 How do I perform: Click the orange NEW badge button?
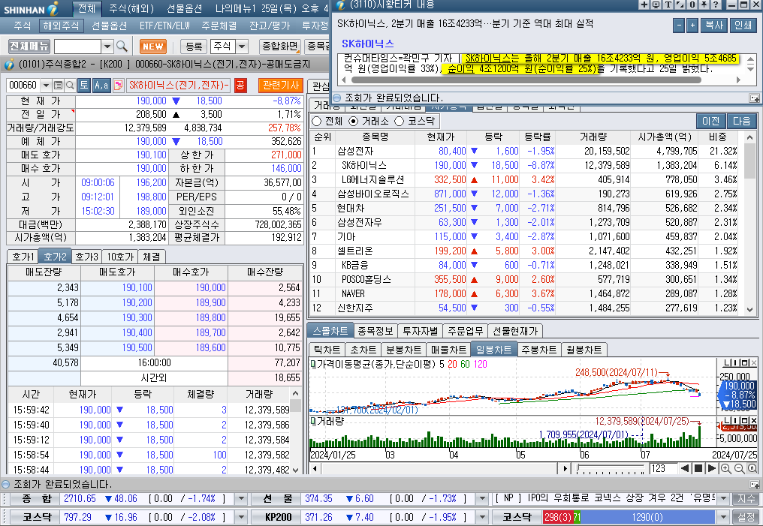(152, 47)
